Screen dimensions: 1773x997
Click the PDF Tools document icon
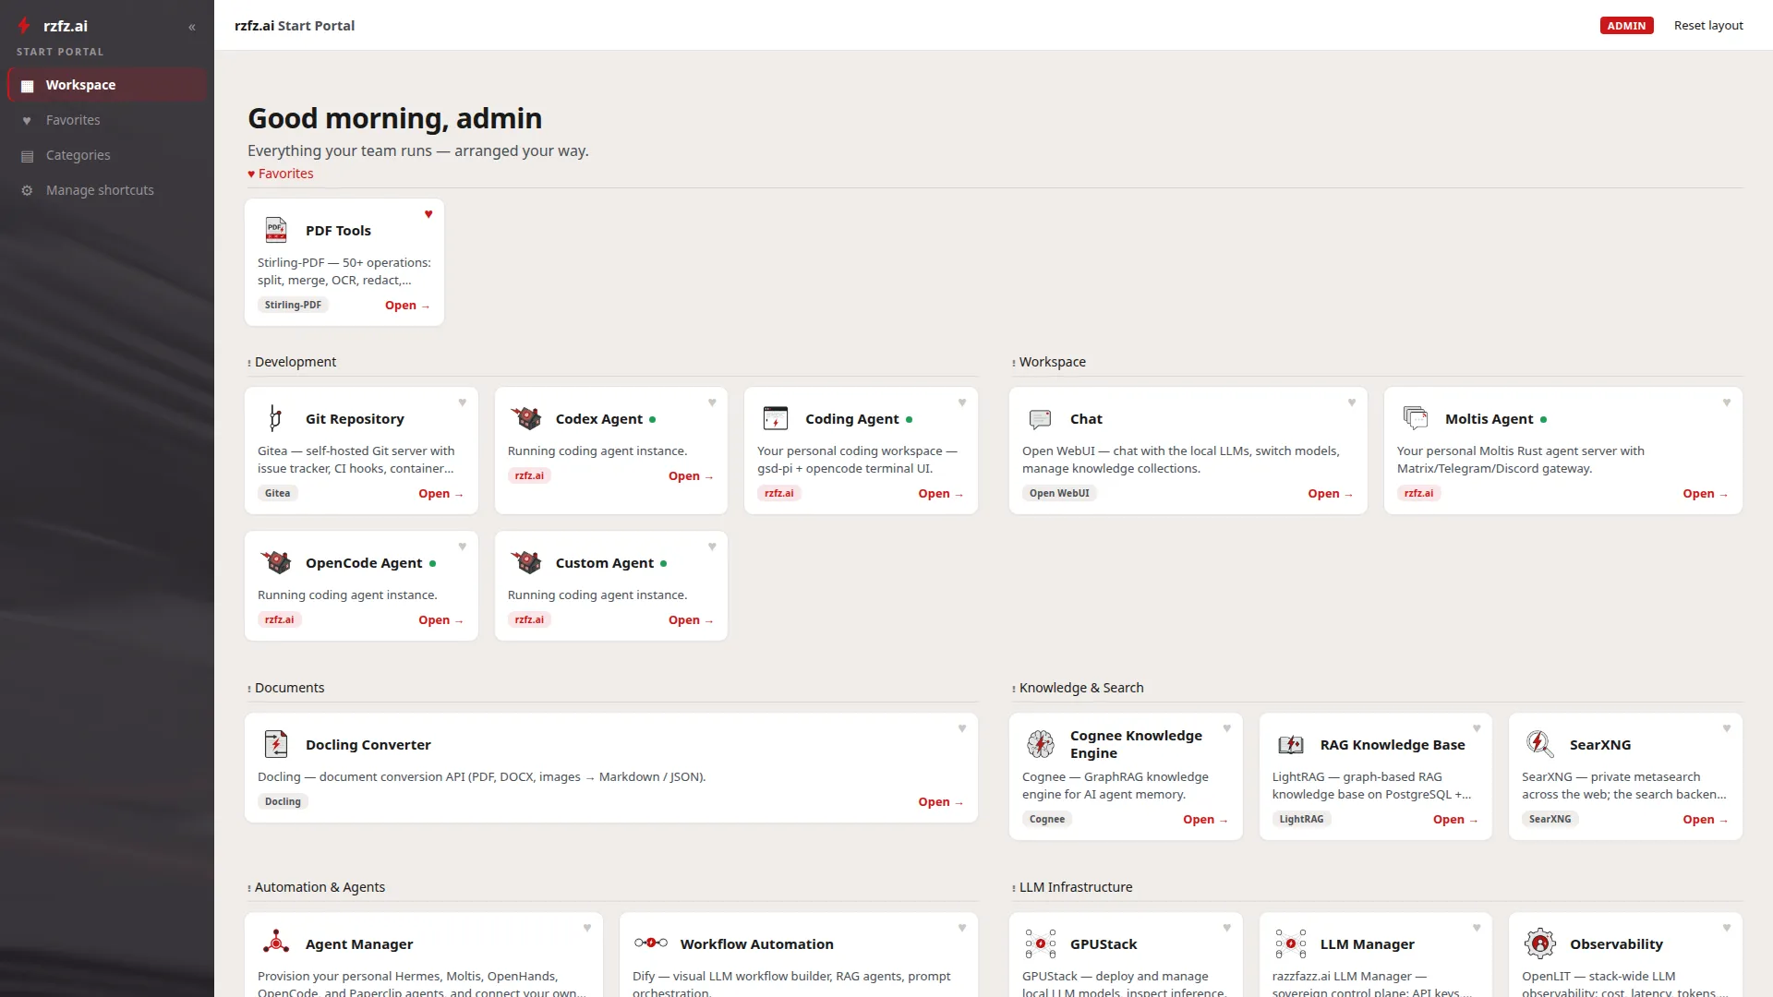click(x=275, y=230)
